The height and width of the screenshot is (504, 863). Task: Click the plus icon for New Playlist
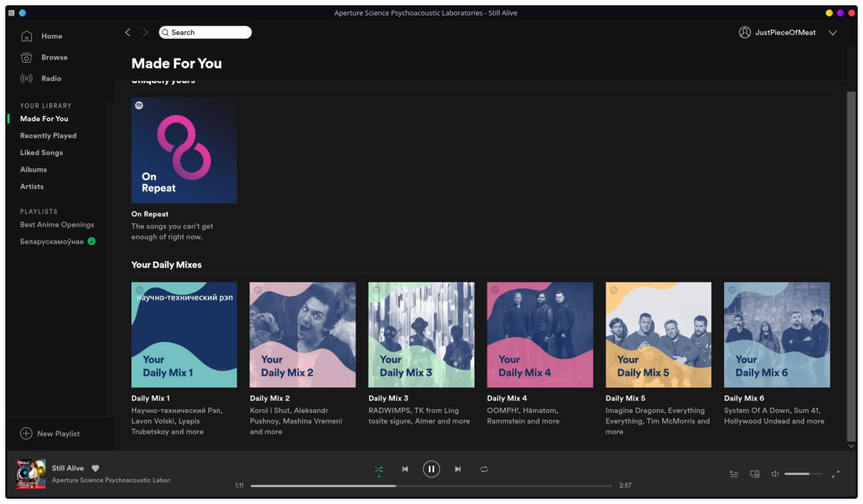coord(26,433)
